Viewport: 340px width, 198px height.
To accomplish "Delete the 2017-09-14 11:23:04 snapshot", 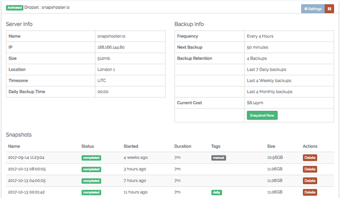I will (310, 158).
